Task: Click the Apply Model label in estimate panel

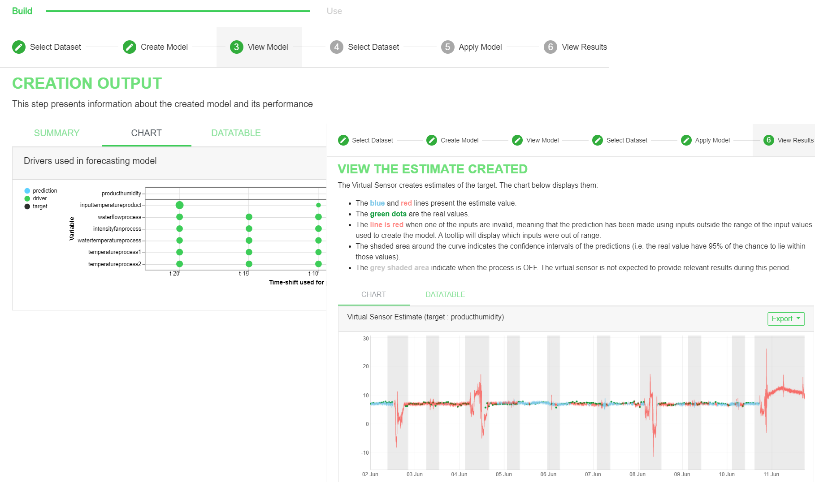Action: click(x=712, y=140)
